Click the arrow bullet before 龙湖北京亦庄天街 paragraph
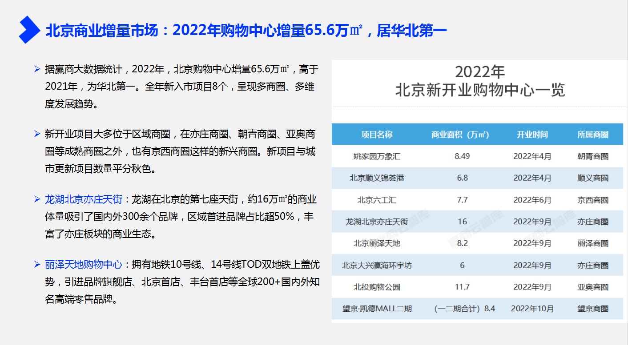The width and height of the screenshot is (628, 345). coord(37,199)
